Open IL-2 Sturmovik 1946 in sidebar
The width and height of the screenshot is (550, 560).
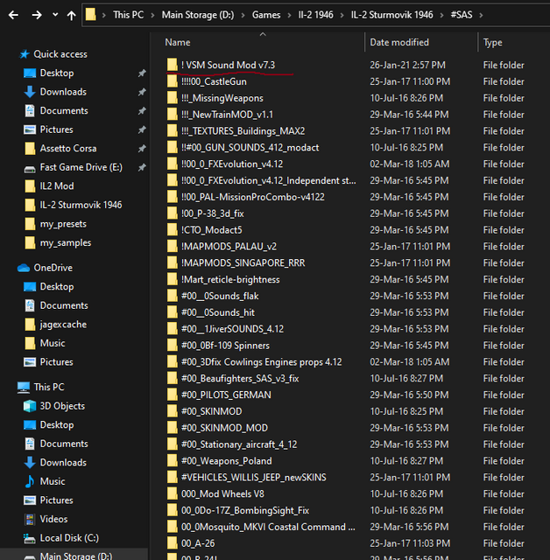coord(81,205)
